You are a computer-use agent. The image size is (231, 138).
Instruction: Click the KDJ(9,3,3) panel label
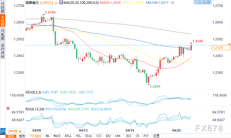[x=34, y=92]
